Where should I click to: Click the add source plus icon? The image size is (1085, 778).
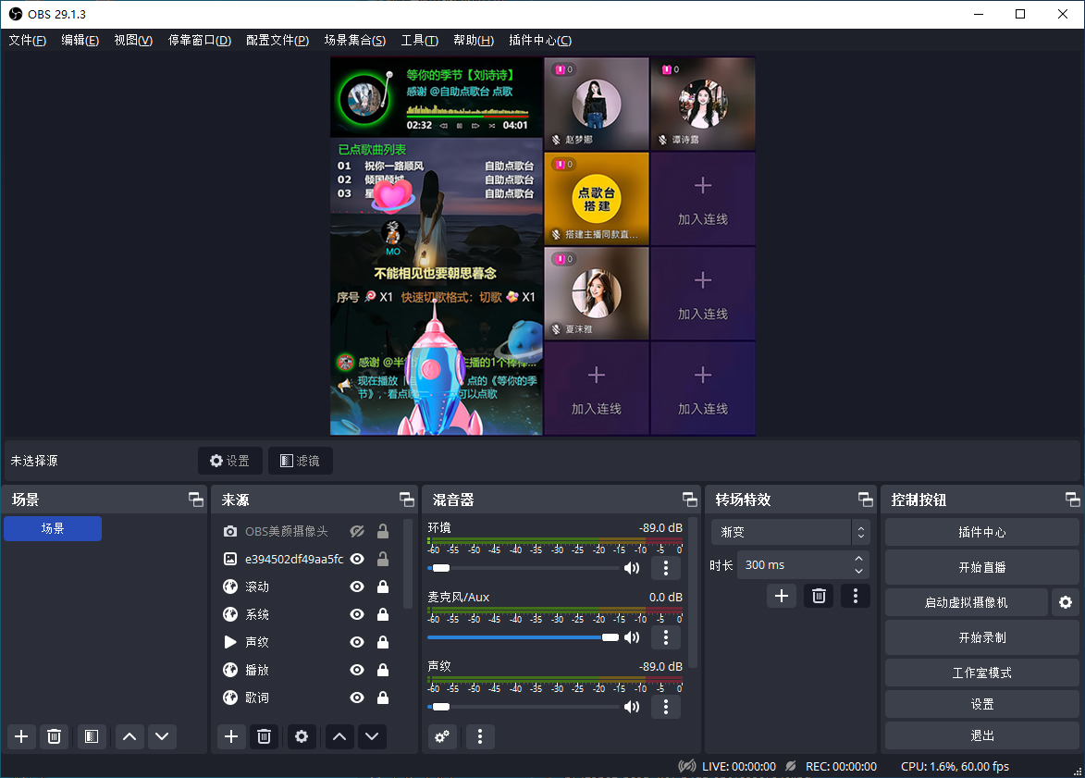point(230,736)
